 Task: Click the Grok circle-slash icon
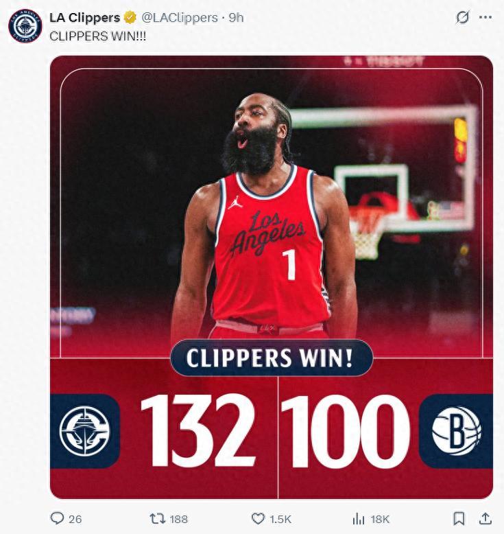point(462,17)
